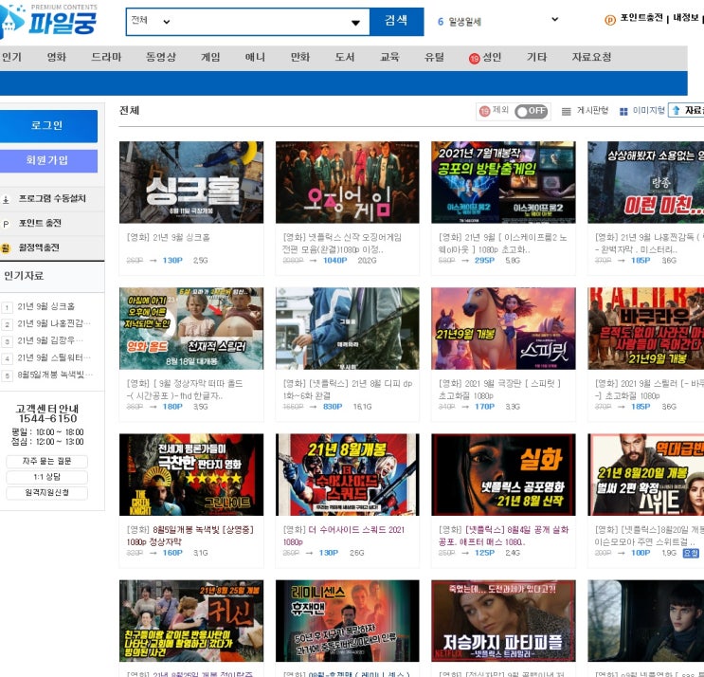Click the rank 1 number badge in 인기자료
The height and width of the screenshot is (677, 704).
point(8,307)
